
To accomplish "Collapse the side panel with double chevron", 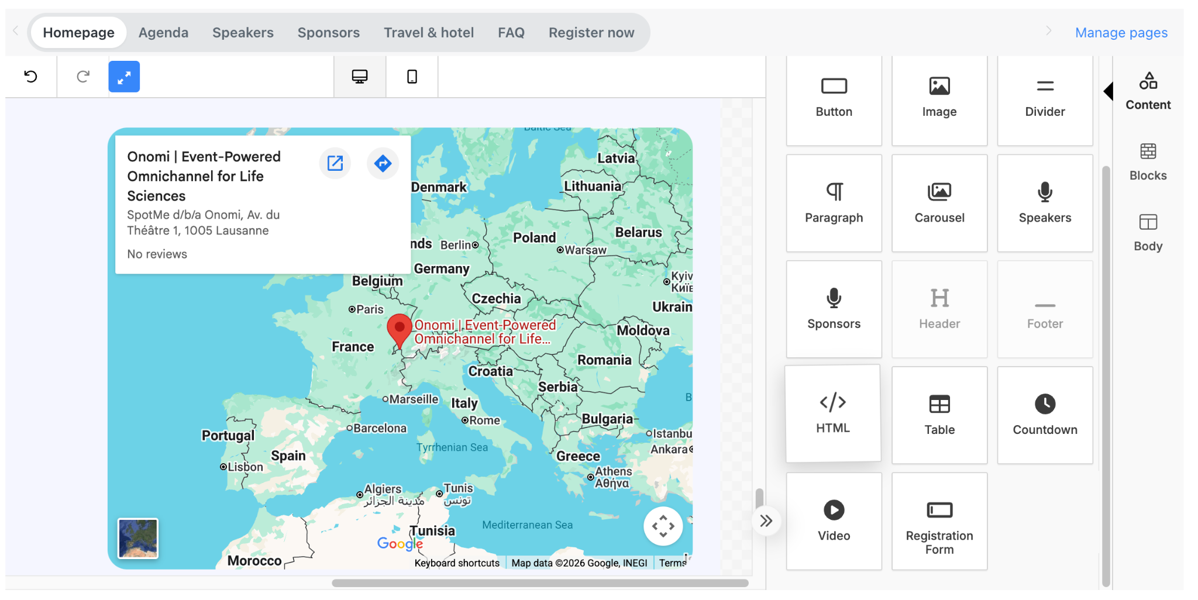I will tap(766, 521).
